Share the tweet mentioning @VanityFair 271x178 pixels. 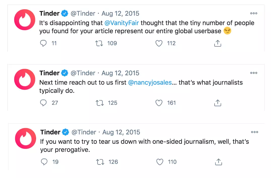218,43
